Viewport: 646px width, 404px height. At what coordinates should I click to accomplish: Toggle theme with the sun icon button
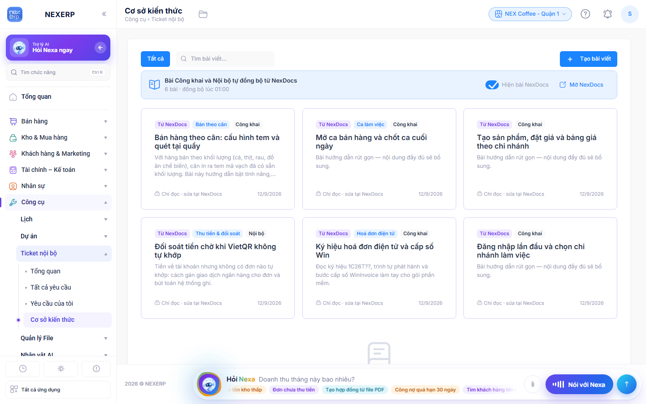point(61,369)
